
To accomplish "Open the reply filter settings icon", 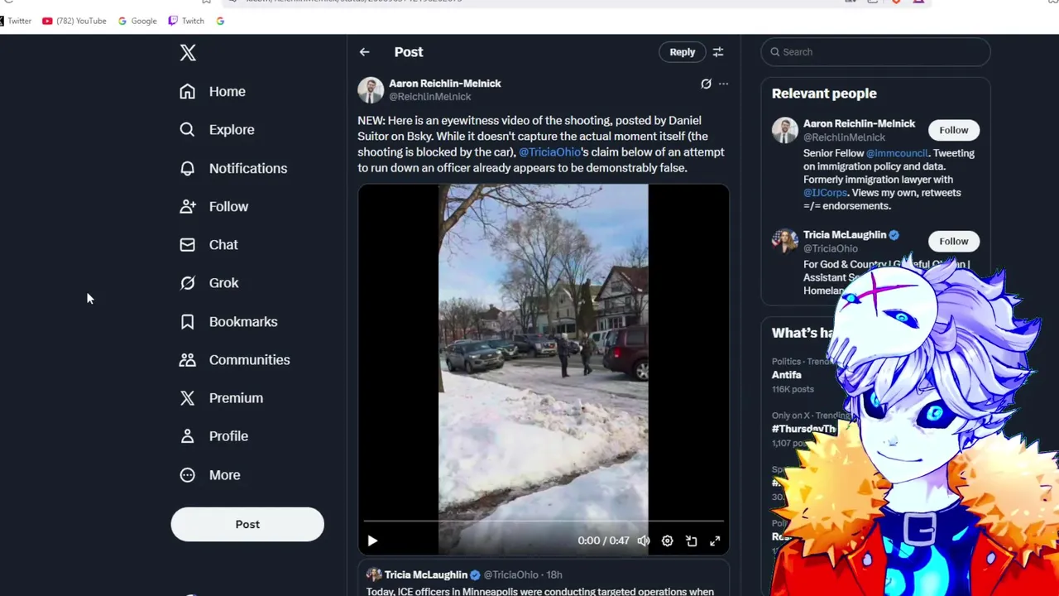I will (x=718, y=52).
